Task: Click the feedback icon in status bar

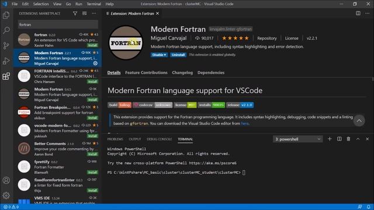Action: coord(360,207)
